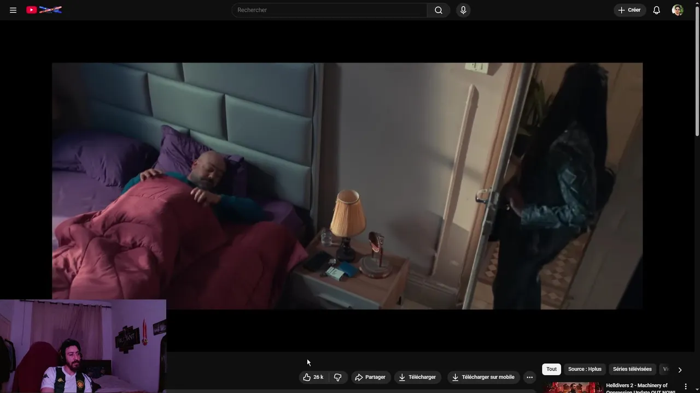Viewport: 700px width, 393px height.
Task: Open the notifications bell
Action: click(x=657, y=10)
